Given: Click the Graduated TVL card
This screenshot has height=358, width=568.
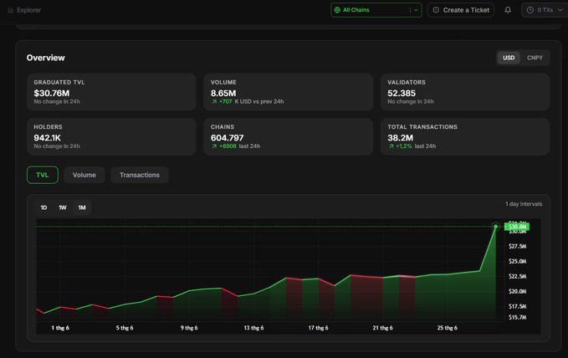Looking at the screenshot, I should [111, 92].
